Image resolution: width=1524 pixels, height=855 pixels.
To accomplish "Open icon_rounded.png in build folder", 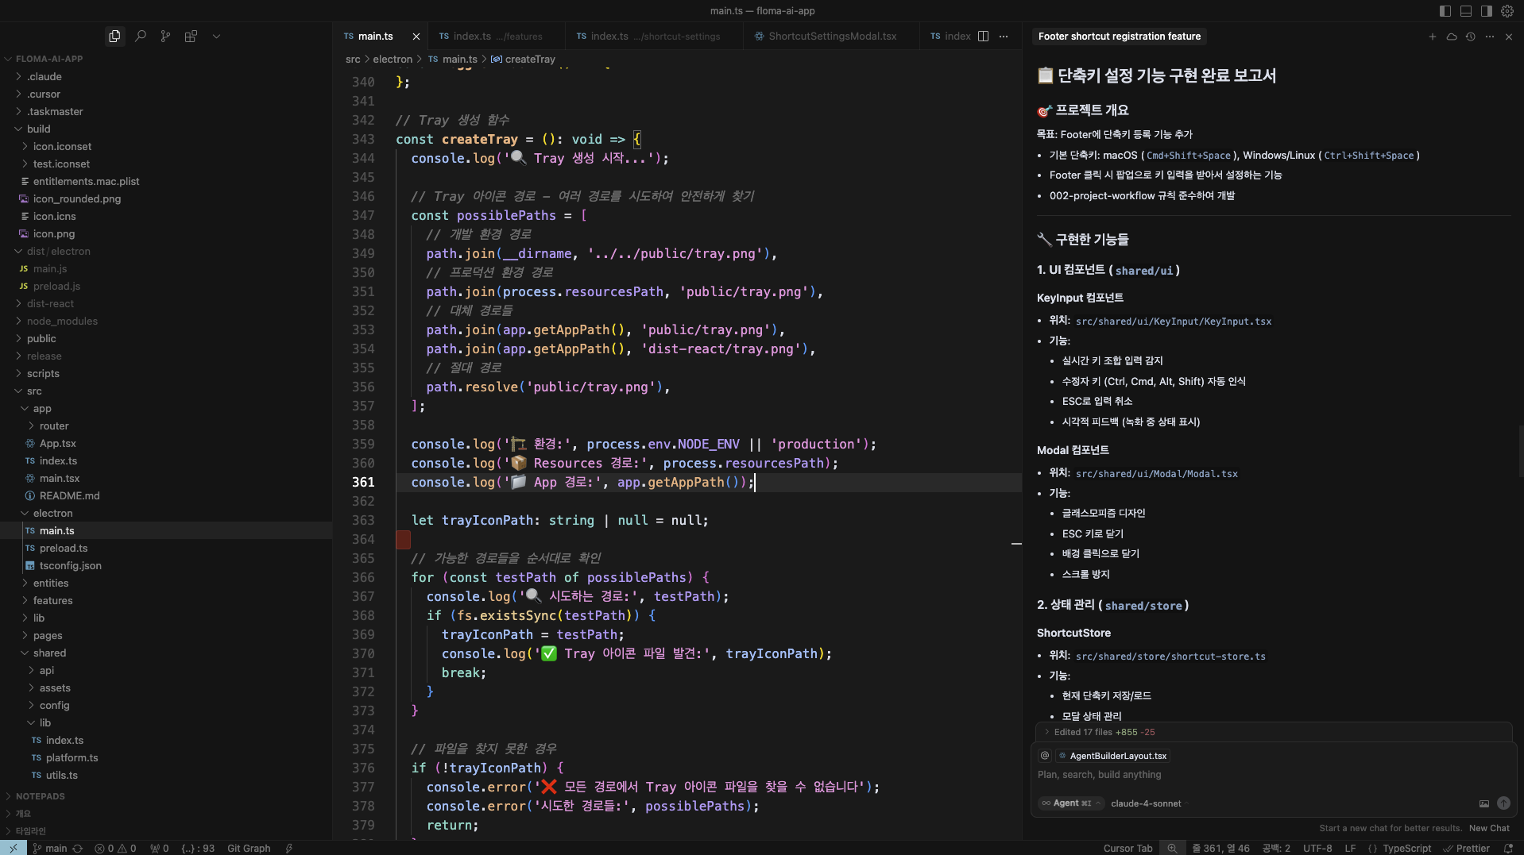I will 77,199.
